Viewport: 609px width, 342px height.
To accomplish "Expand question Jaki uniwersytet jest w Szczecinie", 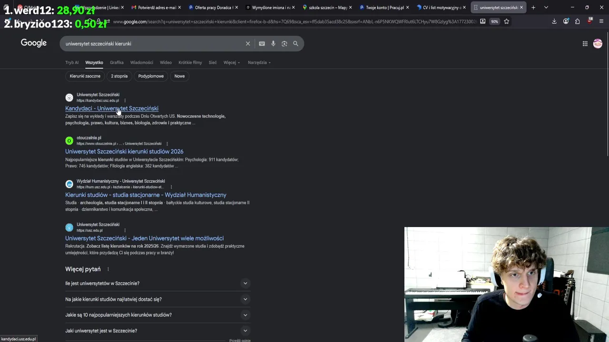I will pyautogui.click(x=157, y=331).
